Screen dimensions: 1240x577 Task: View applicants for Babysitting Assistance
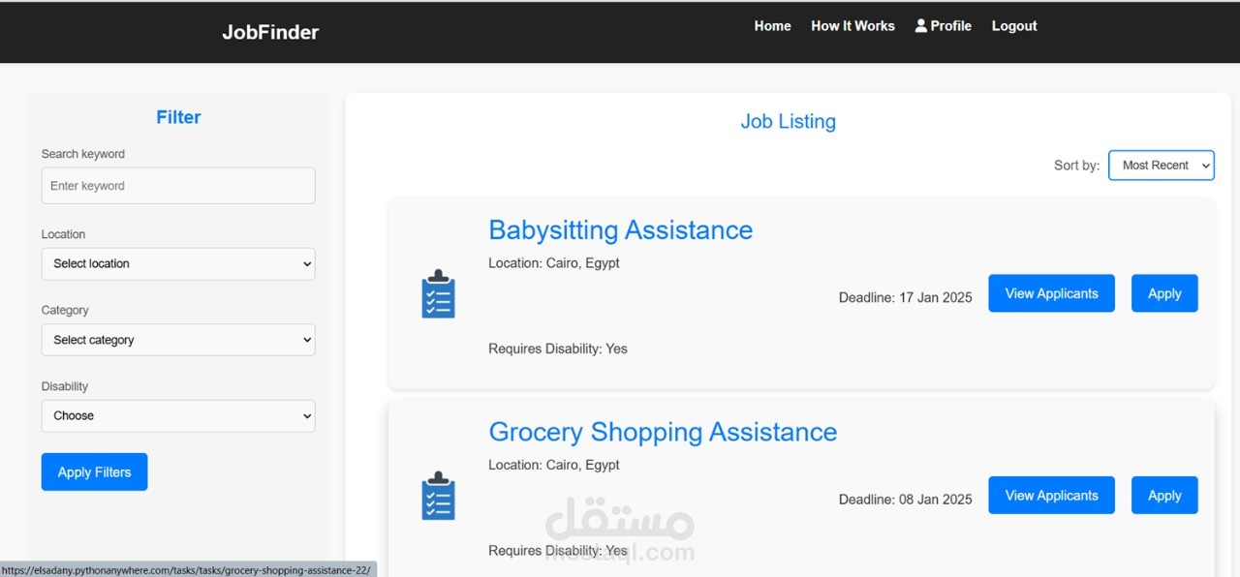tap(1051, 293)
